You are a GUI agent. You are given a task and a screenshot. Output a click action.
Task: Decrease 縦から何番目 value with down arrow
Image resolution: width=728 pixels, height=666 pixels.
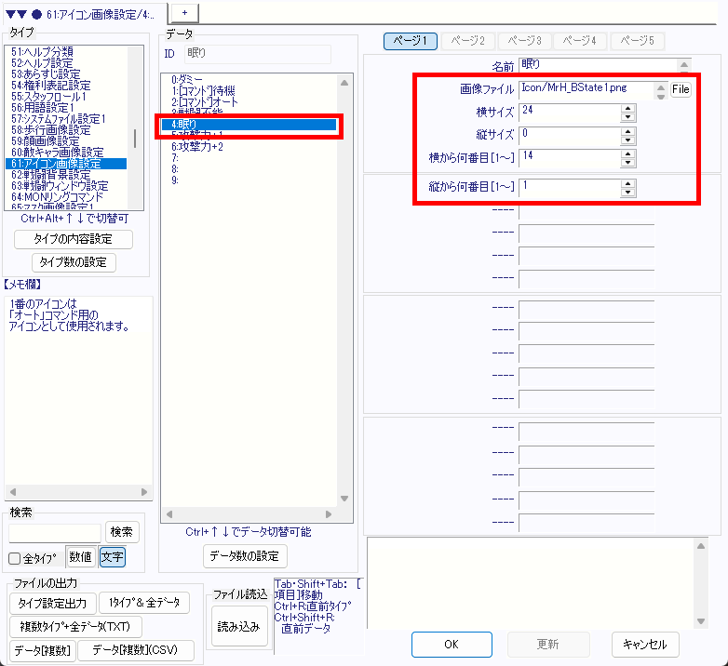pyautogui.click(x=628, y=193)
